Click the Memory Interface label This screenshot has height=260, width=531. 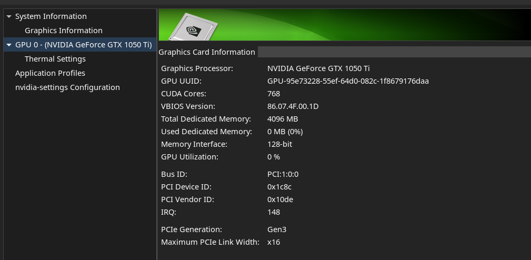[194, 144]
